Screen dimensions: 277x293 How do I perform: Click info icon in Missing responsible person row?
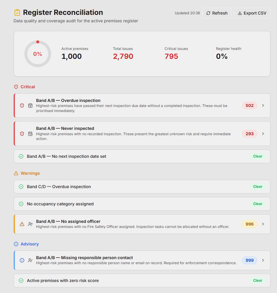[x=22, y=260]
